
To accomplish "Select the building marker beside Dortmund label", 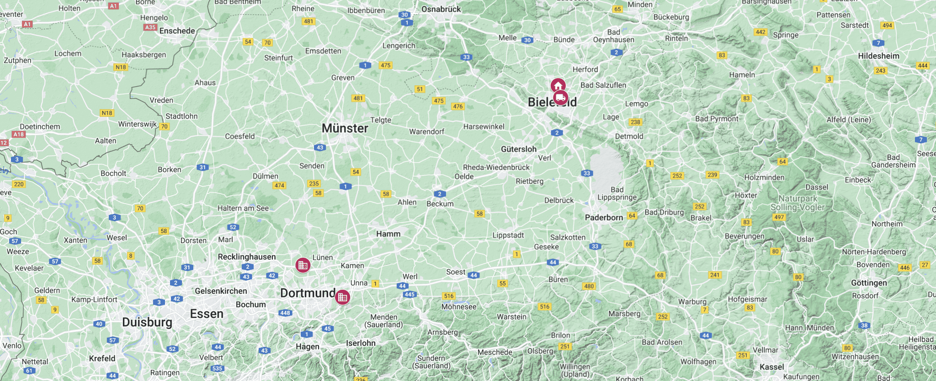I will [342, 297].
